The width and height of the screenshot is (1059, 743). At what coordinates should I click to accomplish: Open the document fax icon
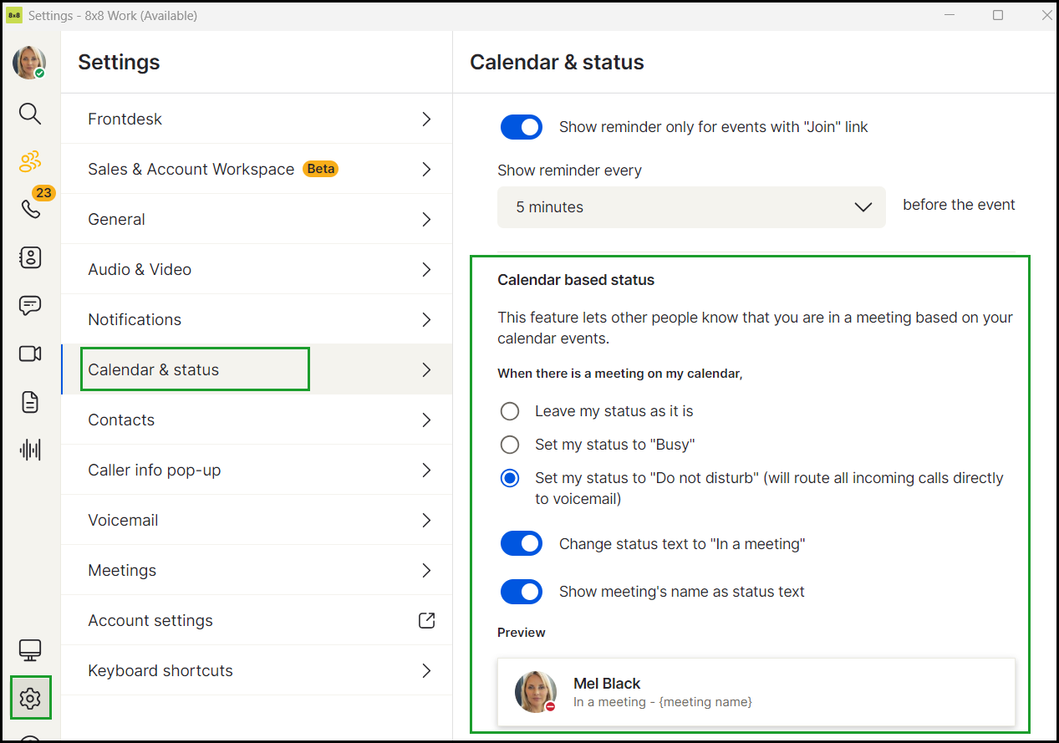(x=30, y=402)
